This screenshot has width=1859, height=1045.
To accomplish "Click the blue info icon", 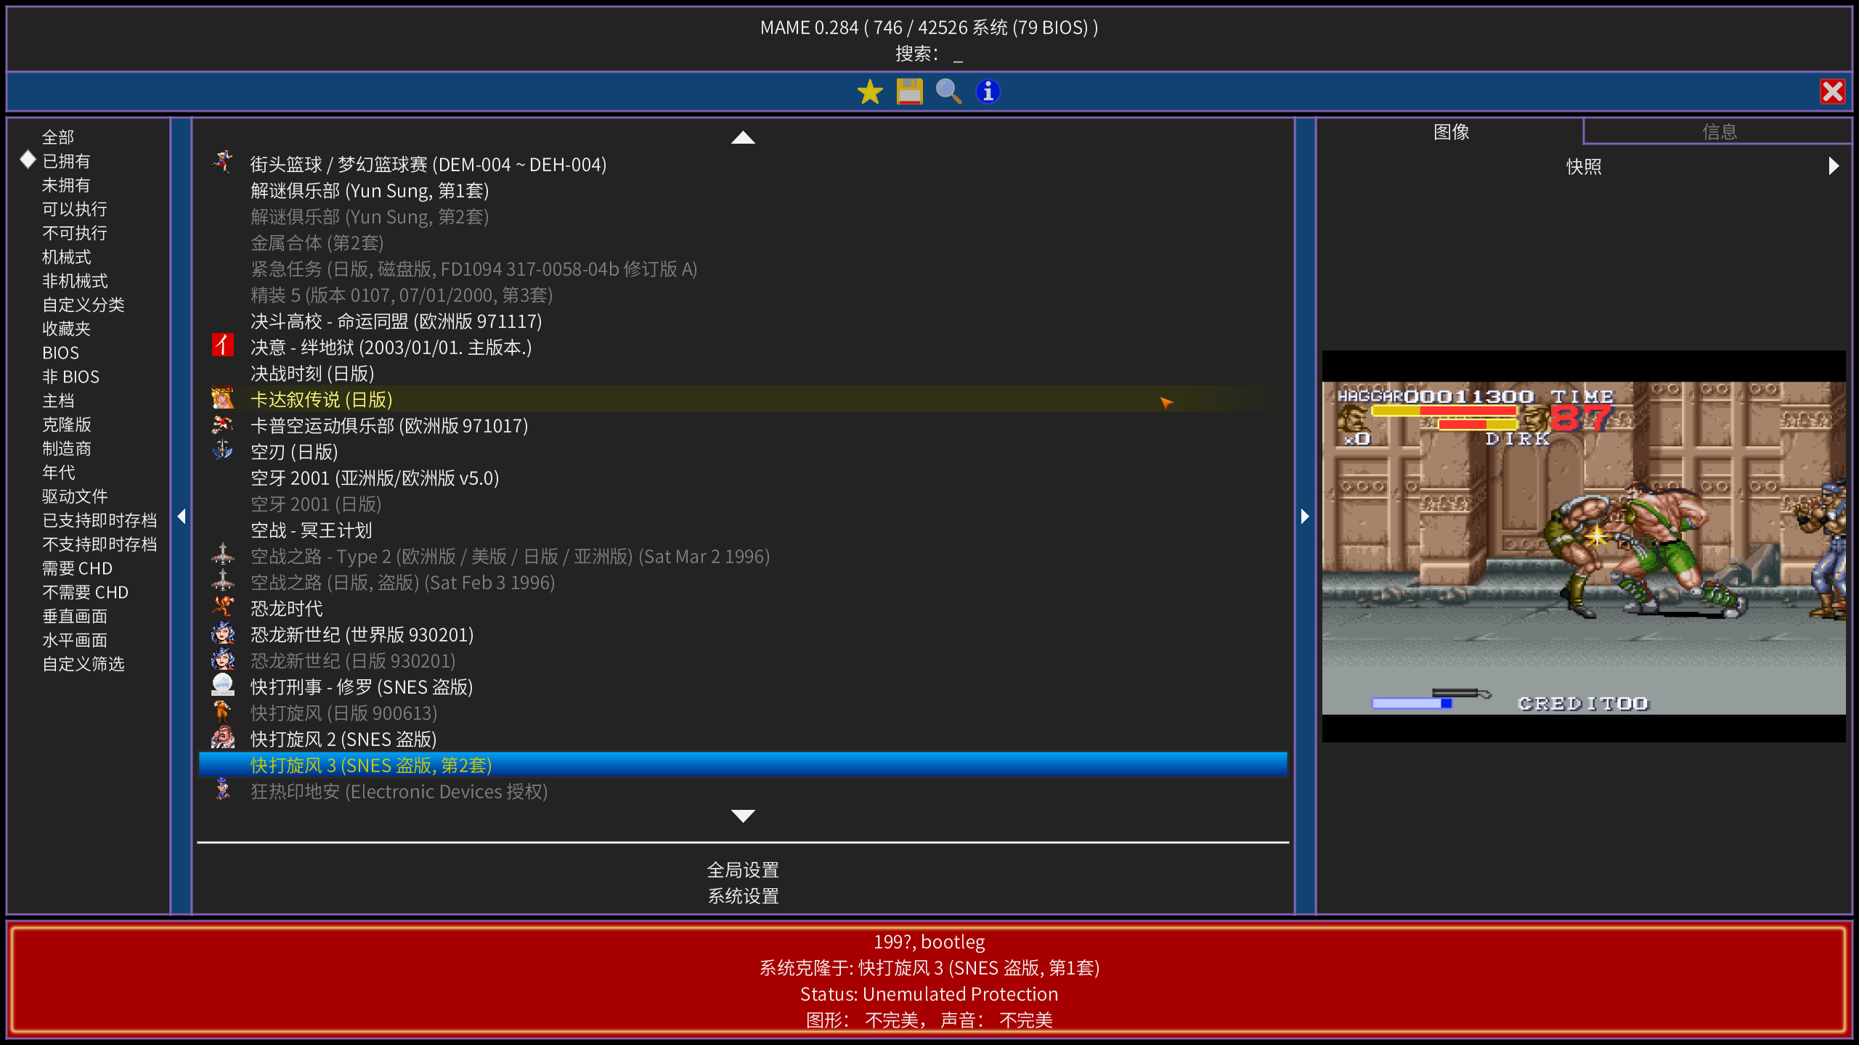I will [x=988, y=92].
